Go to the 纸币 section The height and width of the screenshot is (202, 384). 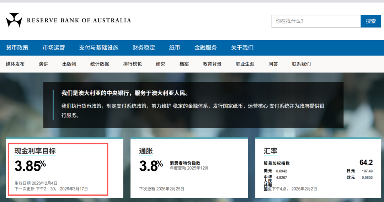point(175,48)
